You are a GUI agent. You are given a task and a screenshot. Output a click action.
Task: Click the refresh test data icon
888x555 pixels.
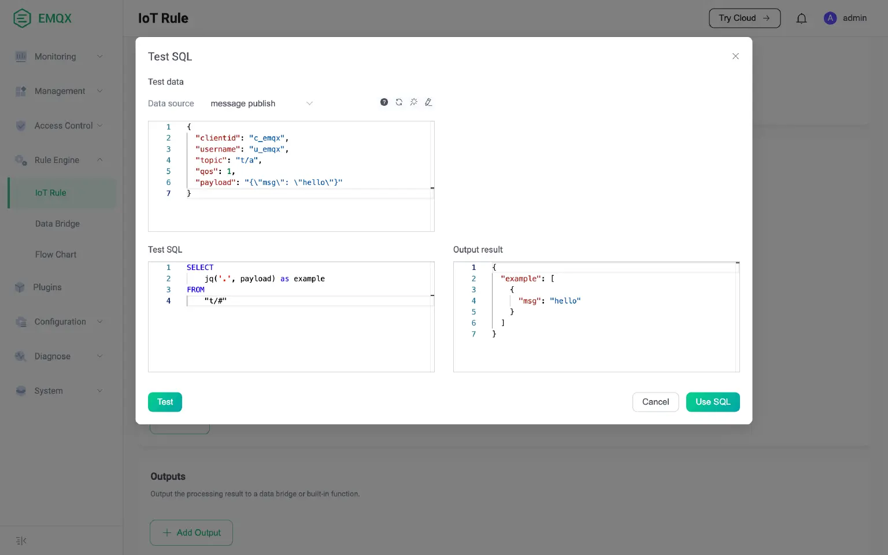click(x=399, y=102)
